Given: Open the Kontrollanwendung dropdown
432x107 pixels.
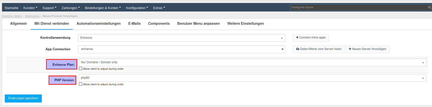Looking at the screenshot, I should tap(181, 38).
